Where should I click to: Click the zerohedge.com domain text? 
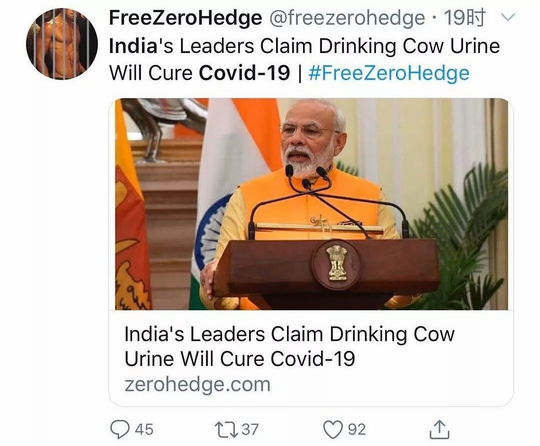tap(197, 384)
